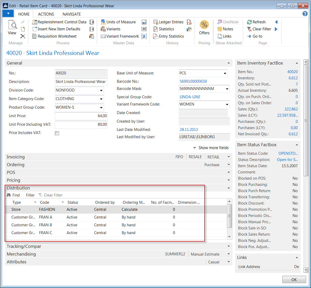Open Units of Measure

pos(121,22)
